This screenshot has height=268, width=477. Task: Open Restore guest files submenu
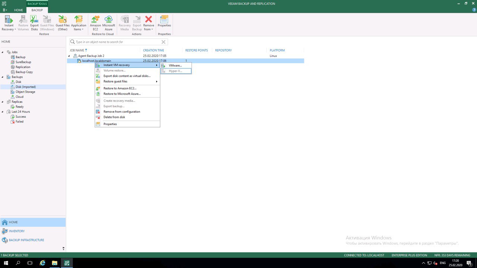pos(127,82)
